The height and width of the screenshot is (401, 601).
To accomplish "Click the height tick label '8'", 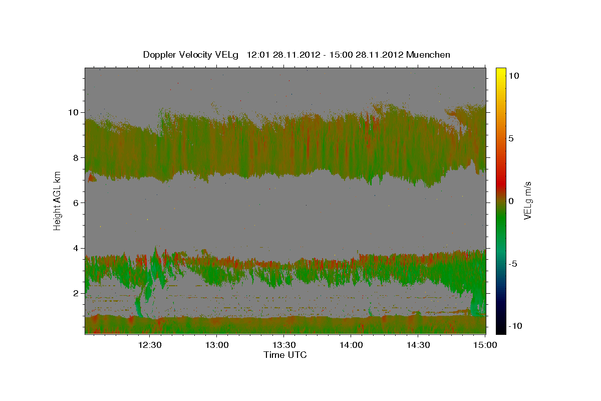I will [76, 157].
